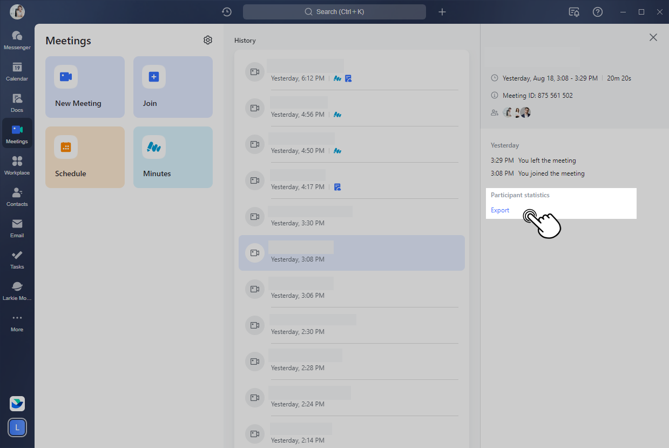Expand More options in sidebar
The height and width of the screenshot is (448, 669).
click(17, 322)
